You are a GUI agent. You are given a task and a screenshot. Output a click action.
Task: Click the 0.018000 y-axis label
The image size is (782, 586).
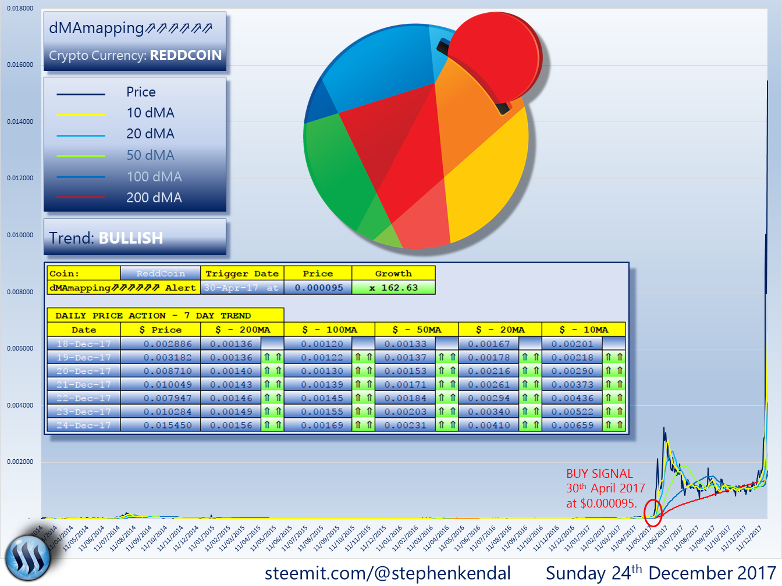tap(20, 8)
